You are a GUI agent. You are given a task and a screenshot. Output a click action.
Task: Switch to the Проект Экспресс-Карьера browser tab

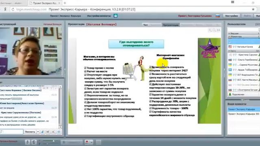pos(44,3)
